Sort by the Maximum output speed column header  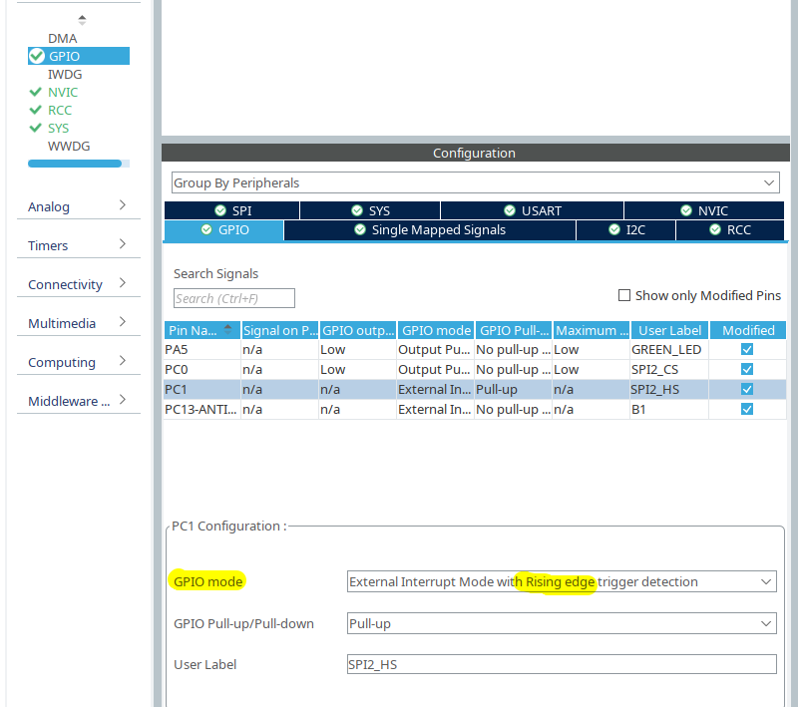(x=592, y=330)
